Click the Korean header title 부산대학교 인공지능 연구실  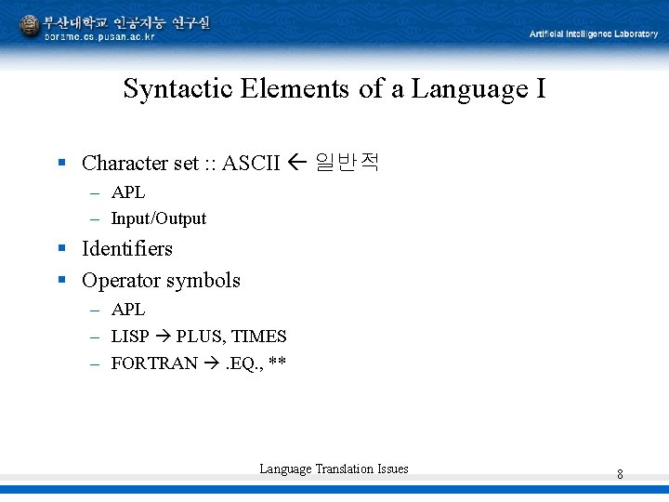(126, 23)
